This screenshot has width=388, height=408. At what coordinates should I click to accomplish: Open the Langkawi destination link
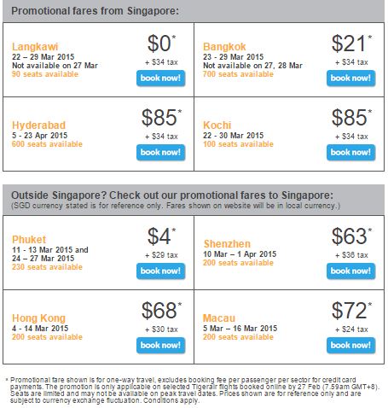pos(35,46)
